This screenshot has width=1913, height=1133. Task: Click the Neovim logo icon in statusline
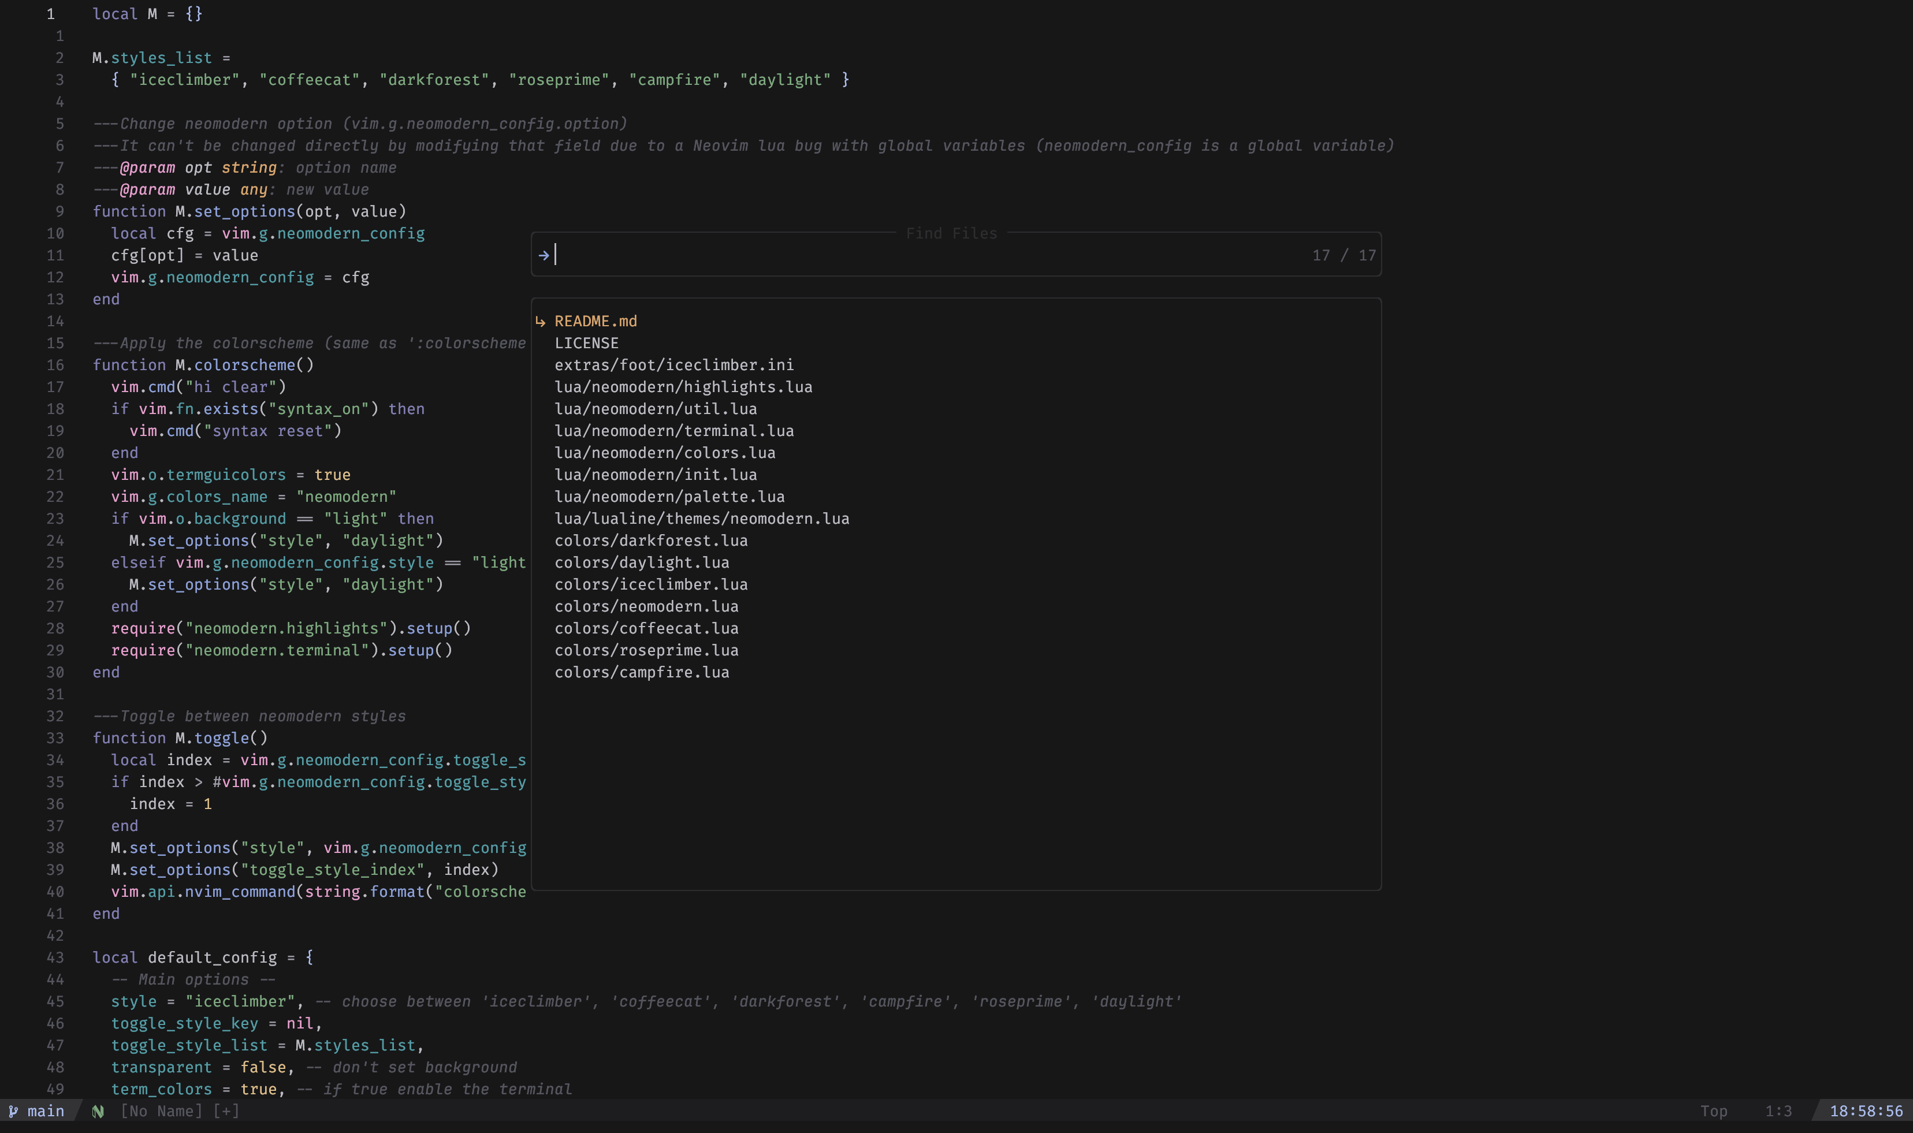point(98,1111)
